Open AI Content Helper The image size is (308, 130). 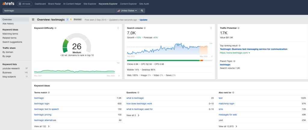point(72,4)
